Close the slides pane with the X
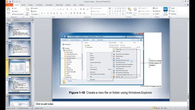 (x=33, y=20)
